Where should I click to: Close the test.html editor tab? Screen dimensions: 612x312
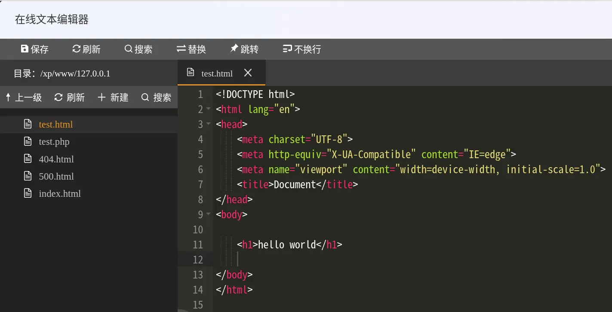pos(248,73)
